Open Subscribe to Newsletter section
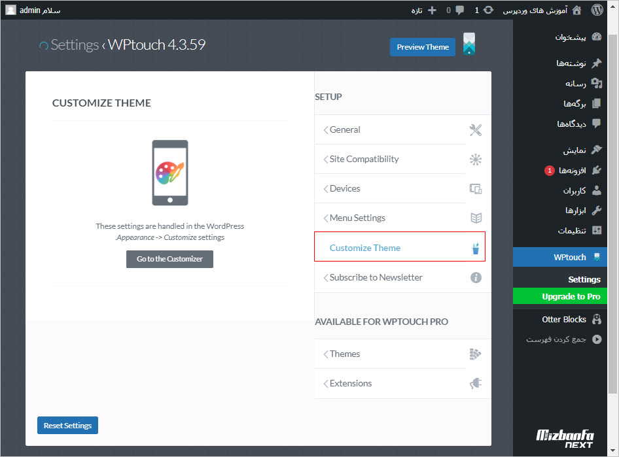The image size is (619, 457). 402,278
